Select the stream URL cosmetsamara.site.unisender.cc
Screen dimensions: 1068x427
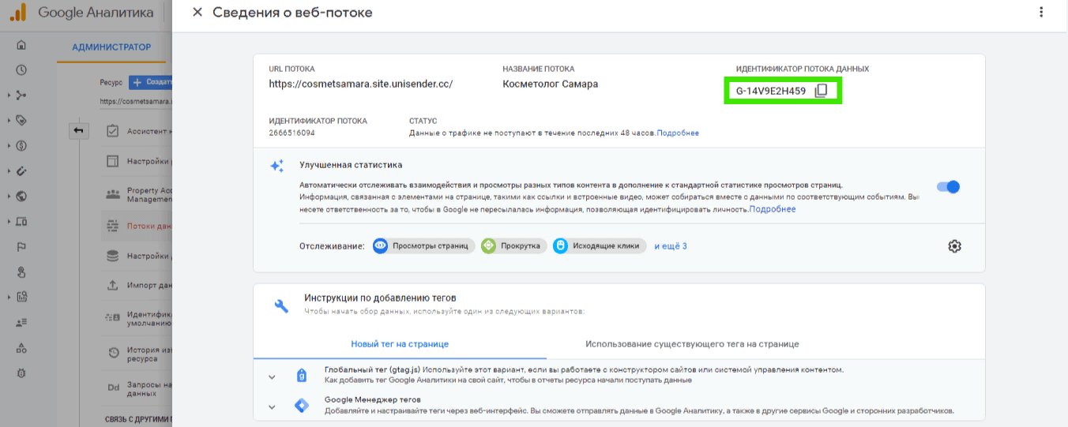pyautogui.click(x=361, y=84)
